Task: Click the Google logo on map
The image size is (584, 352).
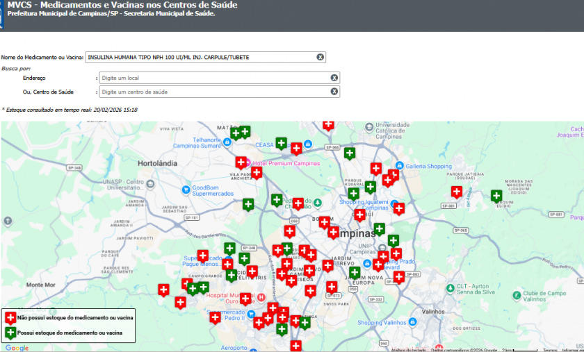Action: [x=17, y=347]
